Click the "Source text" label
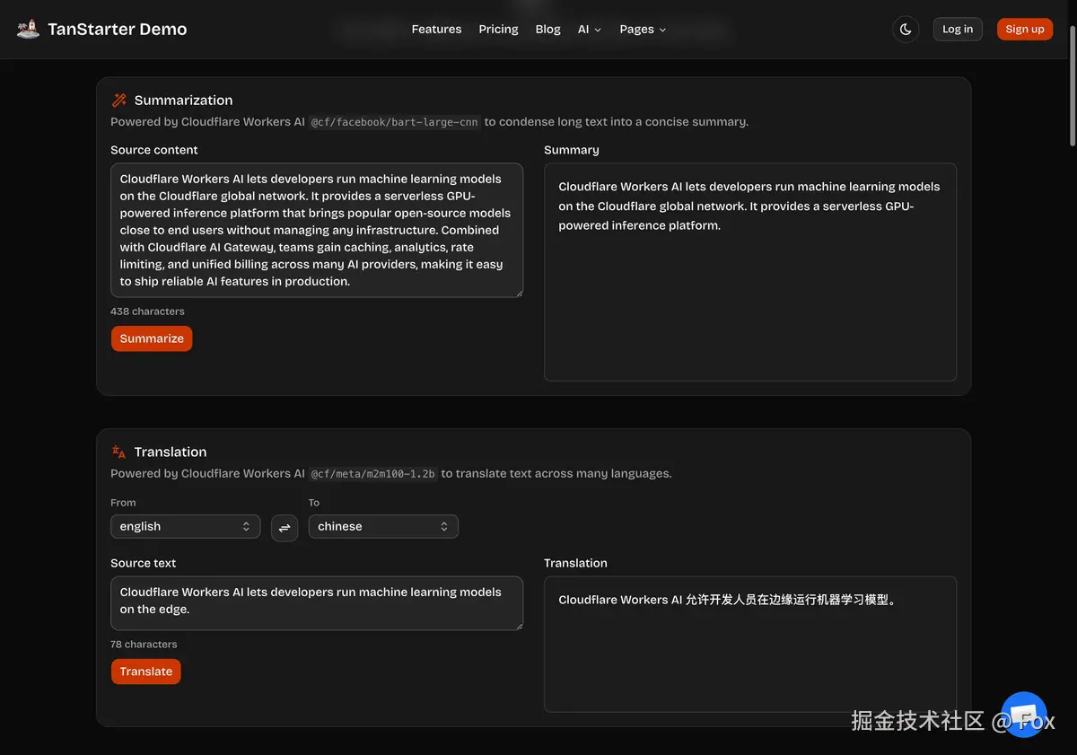 144,563
